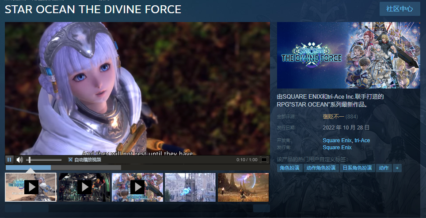Viewport: 426px width, 218px height.
Task: Open the Square Enix publisher link
Action: click(337, 148)
